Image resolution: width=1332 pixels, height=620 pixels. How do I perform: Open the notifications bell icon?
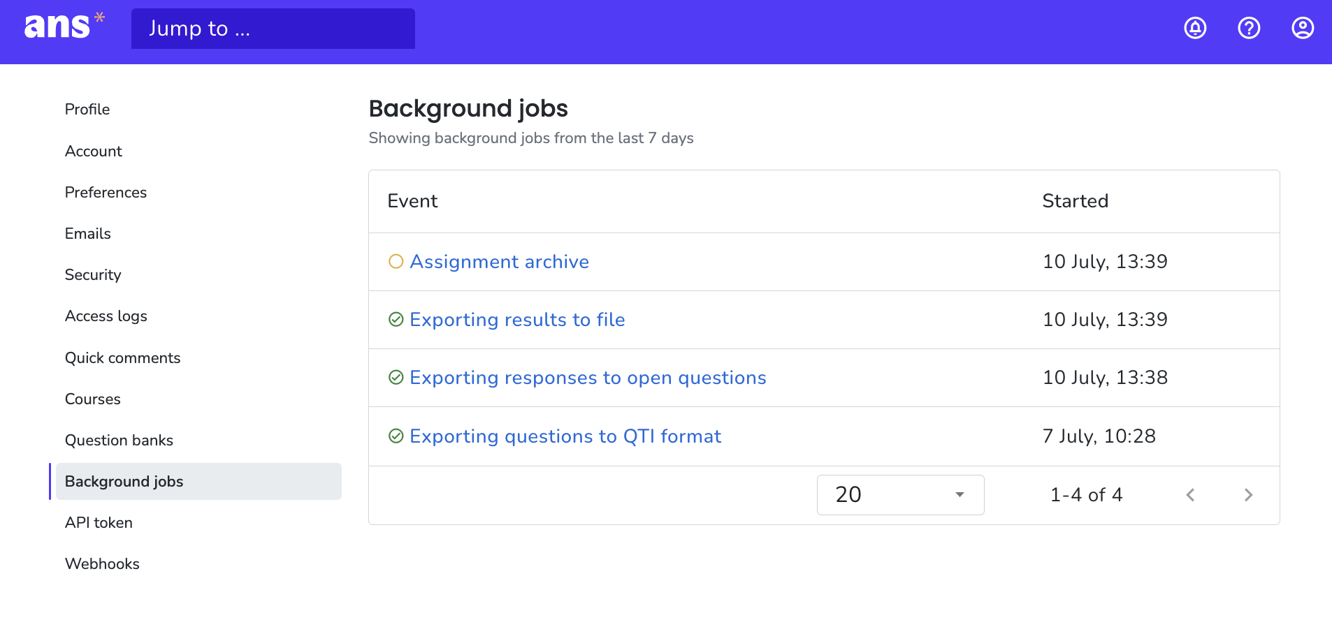(1195, 28)
